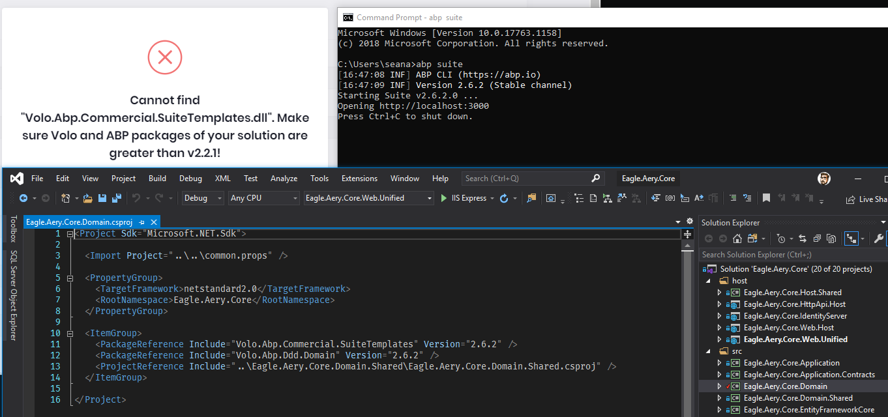Click the Open File folder icon
Viewport: 888px width, 417px height.
pos(87,198)
